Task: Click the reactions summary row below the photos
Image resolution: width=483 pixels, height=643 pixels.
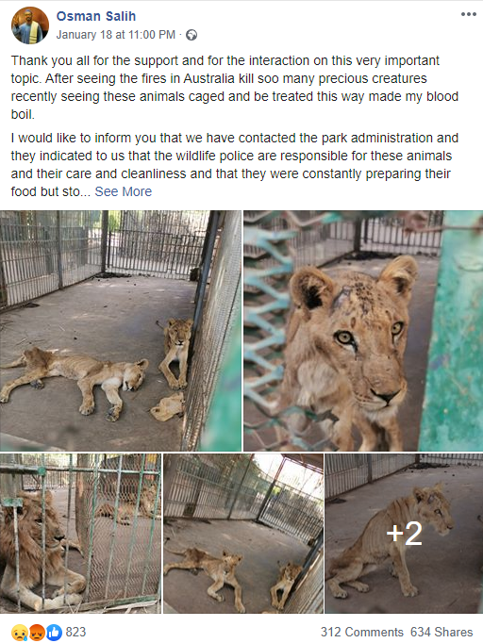Action: (241, 632)
